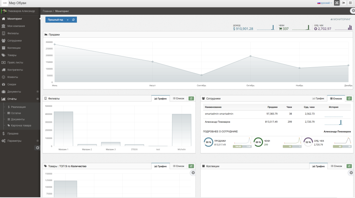
Task: Click the Наименование column header
Action: tap(213, 107)
